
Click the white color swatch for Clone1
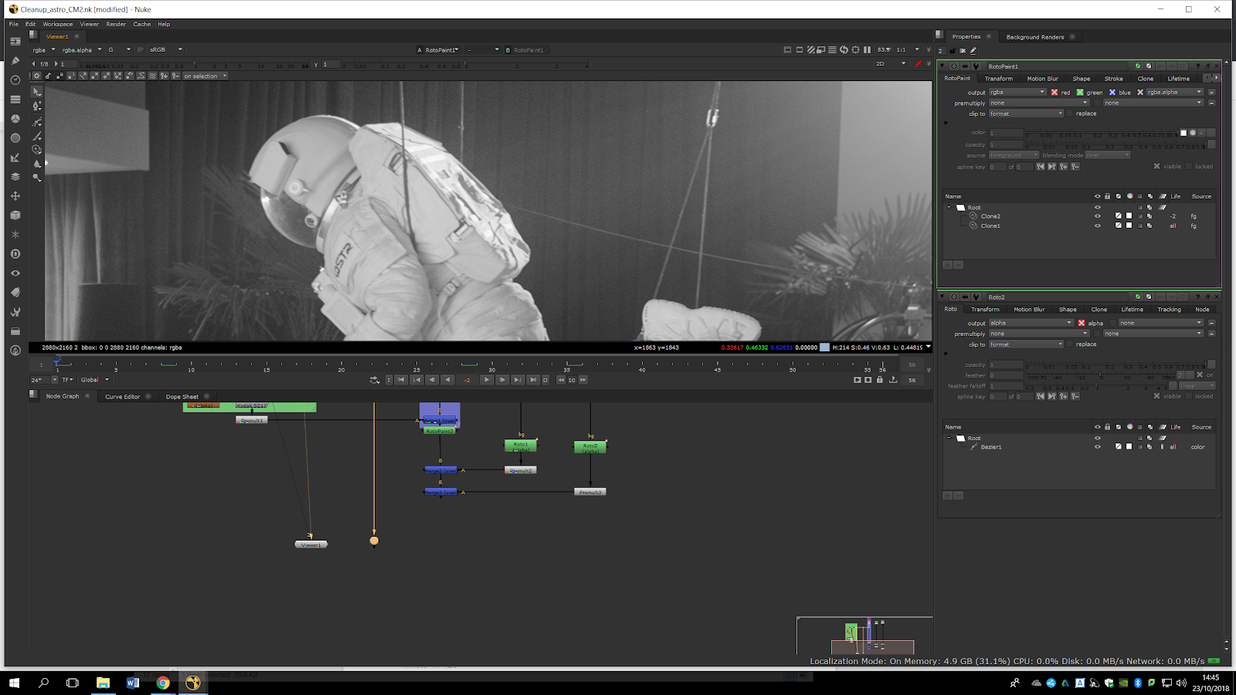point(1129,225)
